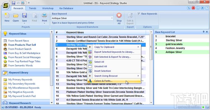Toggle the Base Keywords checkbox
The image size is (210, 110).
click(139, 14)
